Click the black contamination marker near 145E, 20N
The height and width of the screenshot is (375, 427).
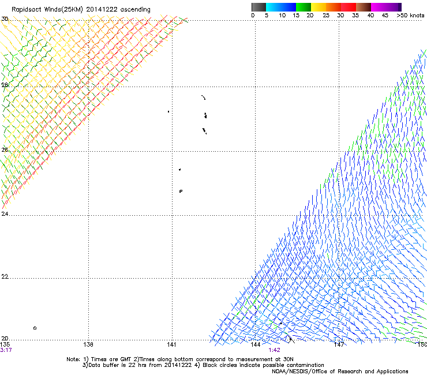tap(291, 339)
